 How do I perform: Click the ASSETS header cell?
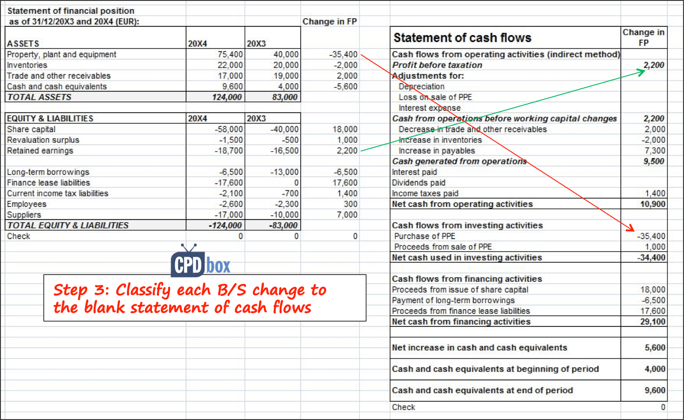(23, 44)
